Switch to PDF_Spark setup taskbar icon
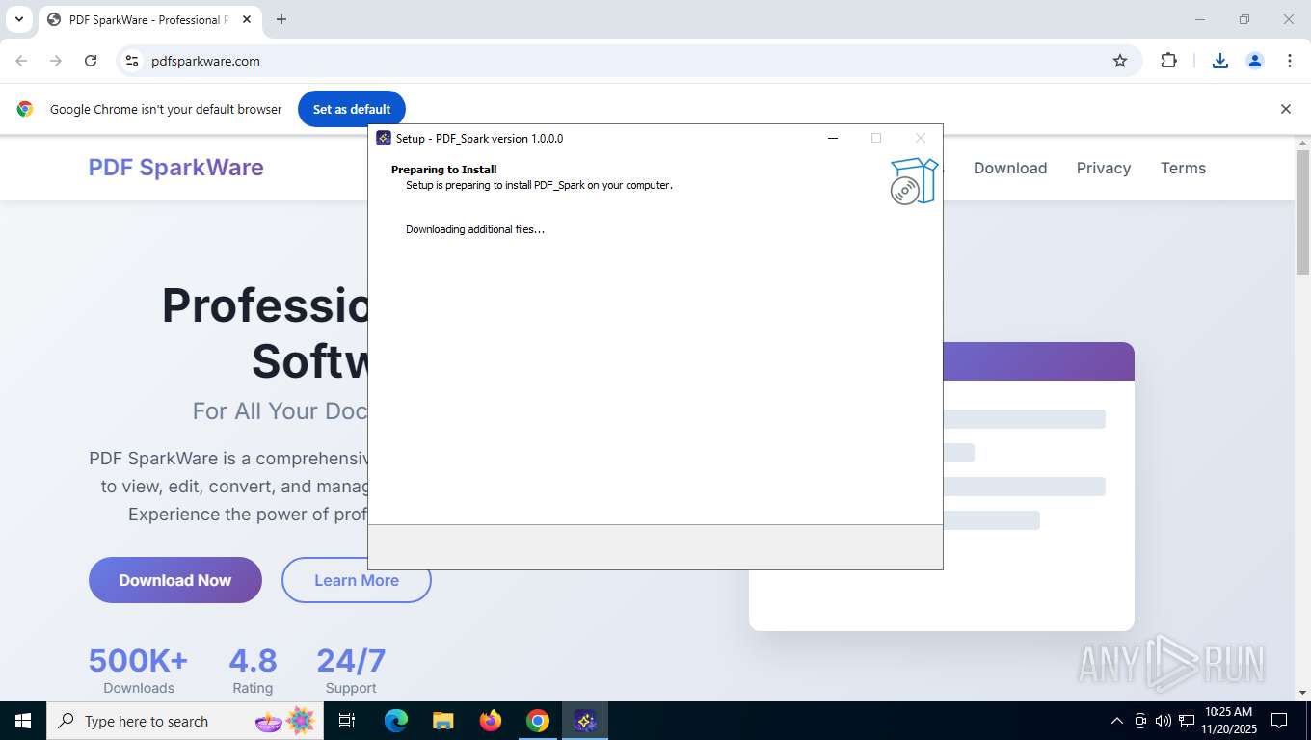This screenshot has width=1311, height=740. (585, 721)
